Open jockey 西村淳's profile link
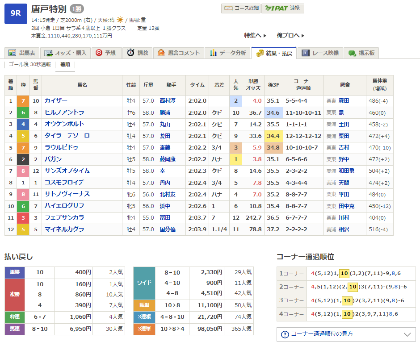This screenshot has width=420, height=346. (168, 101)
